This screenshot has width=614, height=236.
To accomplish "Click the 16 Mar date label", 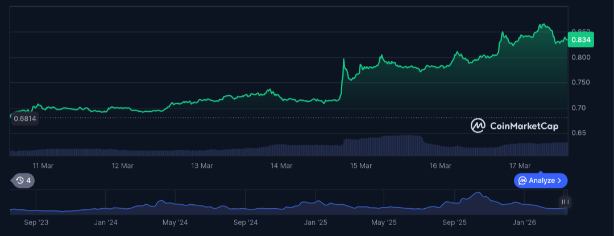I will pyautogui.click(x=440, y=166).
